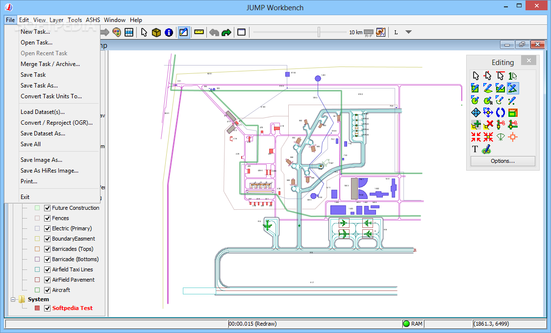Open the style palette toolbar icon

click(x=117, y=32)
